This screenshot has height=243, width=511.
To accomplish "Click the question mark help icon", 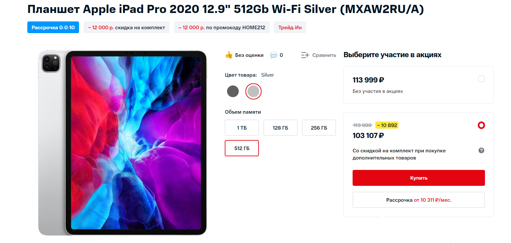I will coord(481,150).
